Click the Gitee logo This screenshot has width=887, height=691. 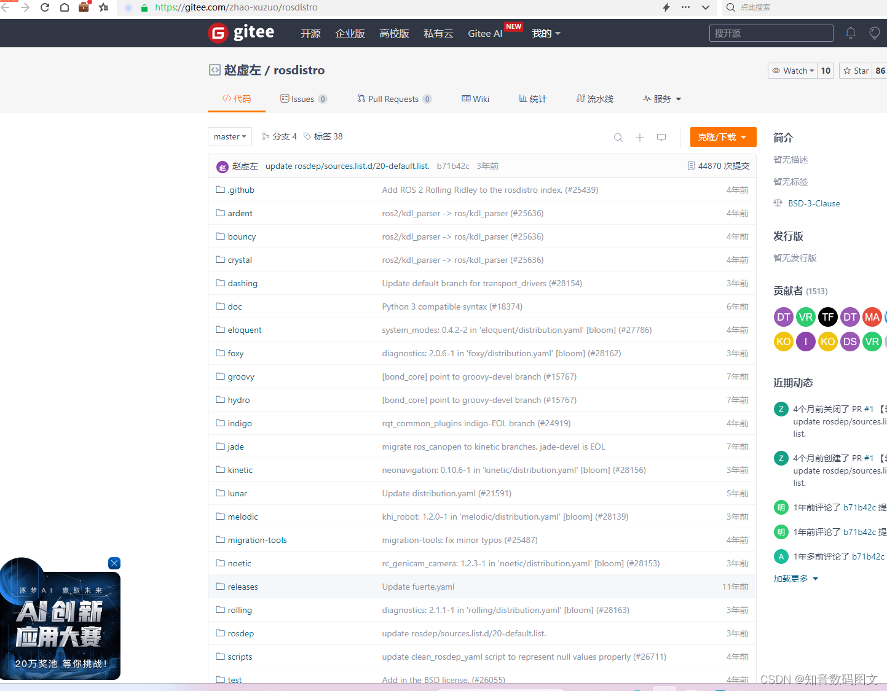[241, 33]
